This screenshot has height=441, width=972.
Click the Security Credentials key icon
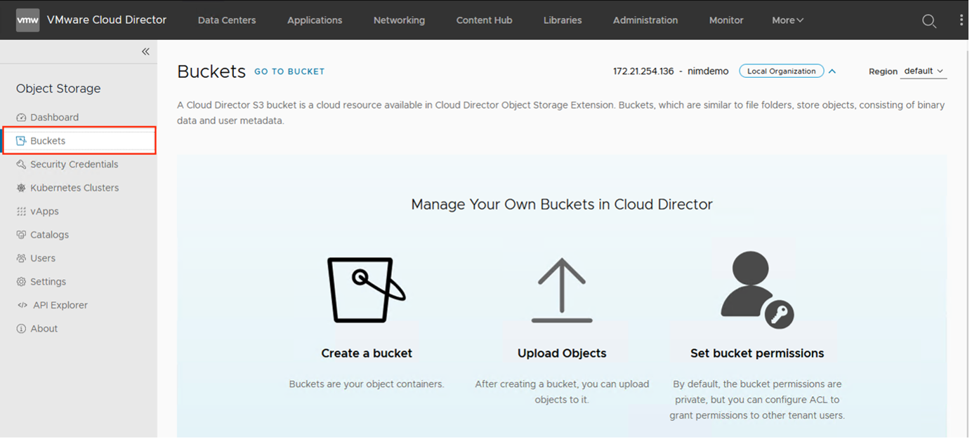pyautogui.click(x=21, y=165)
